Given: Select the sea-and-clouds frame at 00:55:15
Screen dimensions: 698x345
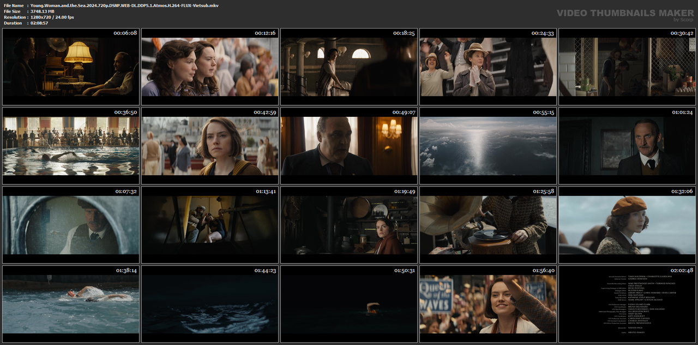Looking at the screenshot, I should tap(488, 146).
